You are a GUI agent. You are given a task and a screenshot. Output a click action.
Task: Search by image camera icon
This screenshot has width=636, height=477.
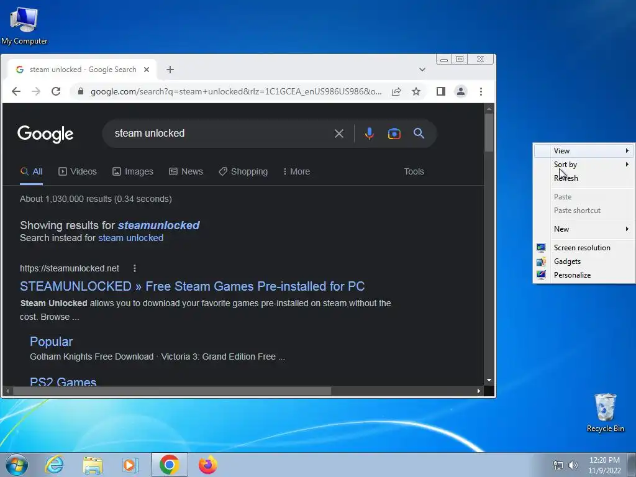point(394,134)
